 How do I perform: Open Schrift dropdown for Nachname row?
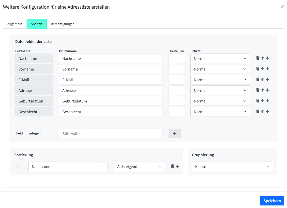point(220,58)
